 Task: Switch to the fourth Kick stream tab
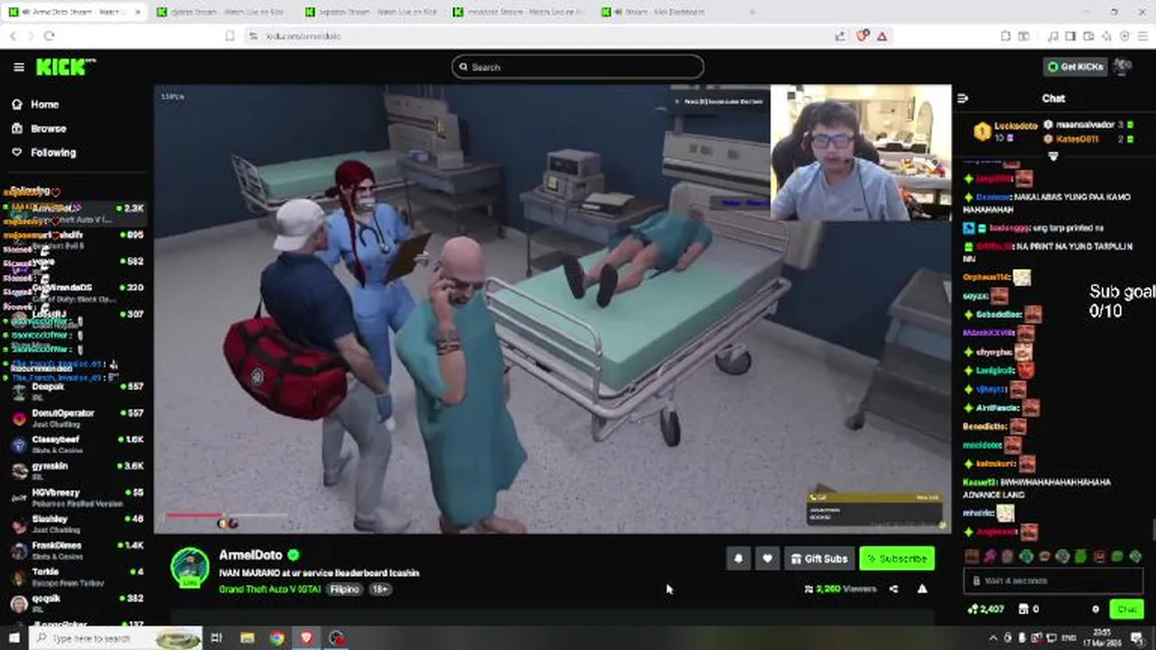[x=520, y=12]
